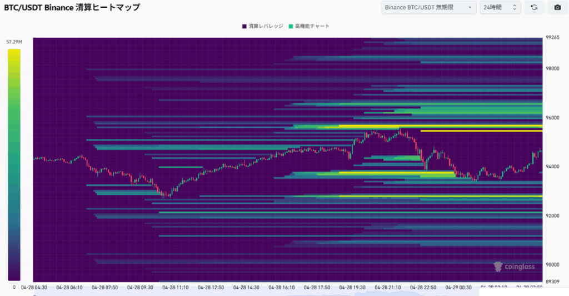Screen dimensions: 569x296
Task: Click the 89309 price axis label
Action: pyautogui.click(x=552, y=282)
